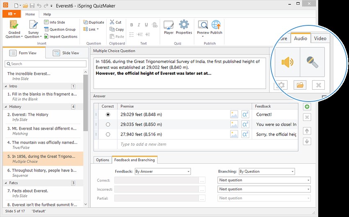Click the question list vertical scrollbar
349x217 pixels.
86,103
